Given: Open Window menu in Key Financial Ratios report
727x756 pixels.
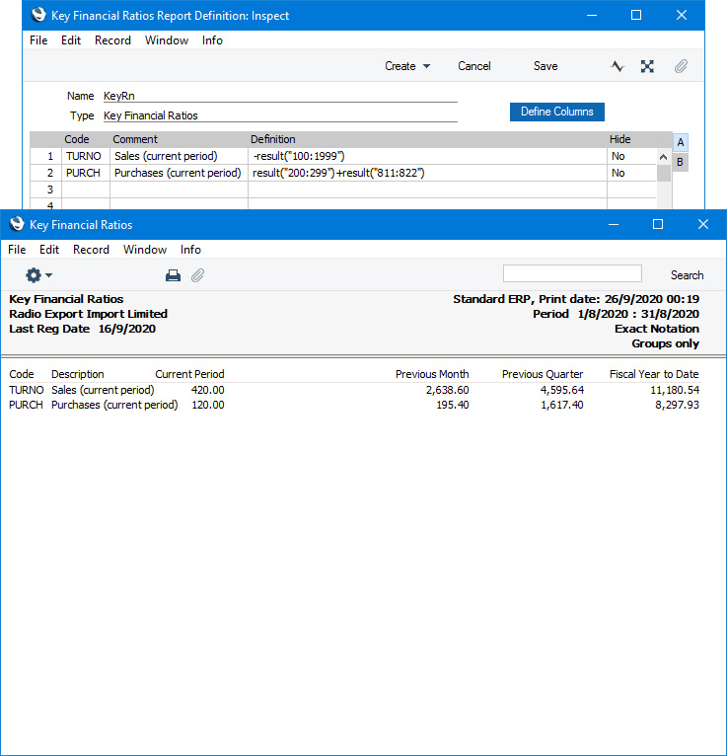Looking at the screenshot, I should click(x=145, y=250).
